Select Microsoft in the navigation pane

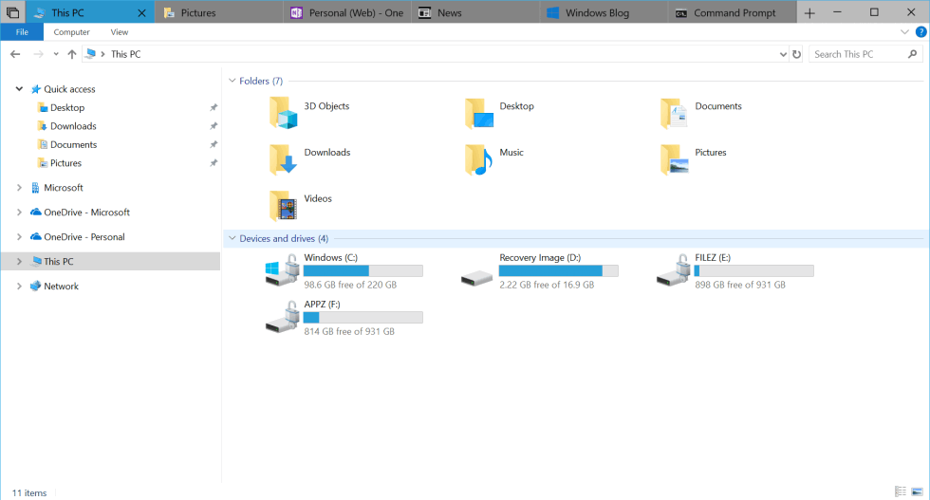tap(63, 188)
